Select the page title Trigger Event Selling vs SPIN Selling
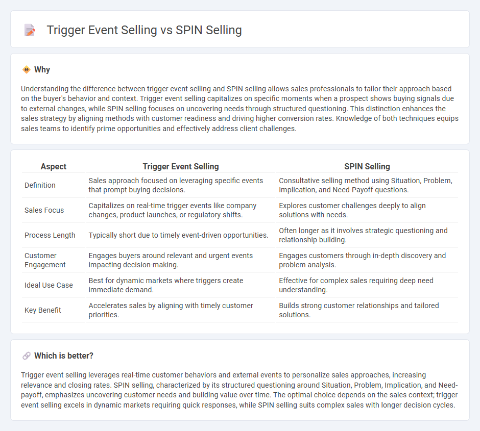 (144, 30)
